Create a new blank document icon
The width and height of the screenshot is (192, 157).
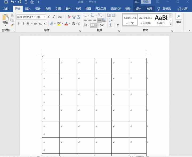tap(26, 2)
